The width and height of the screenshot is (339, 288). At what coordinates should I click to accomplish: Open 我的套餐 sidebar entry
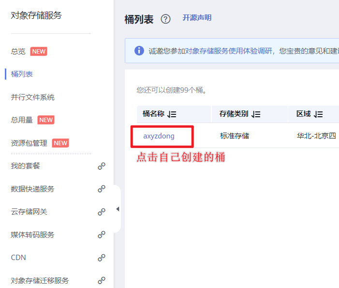(26, 166)
